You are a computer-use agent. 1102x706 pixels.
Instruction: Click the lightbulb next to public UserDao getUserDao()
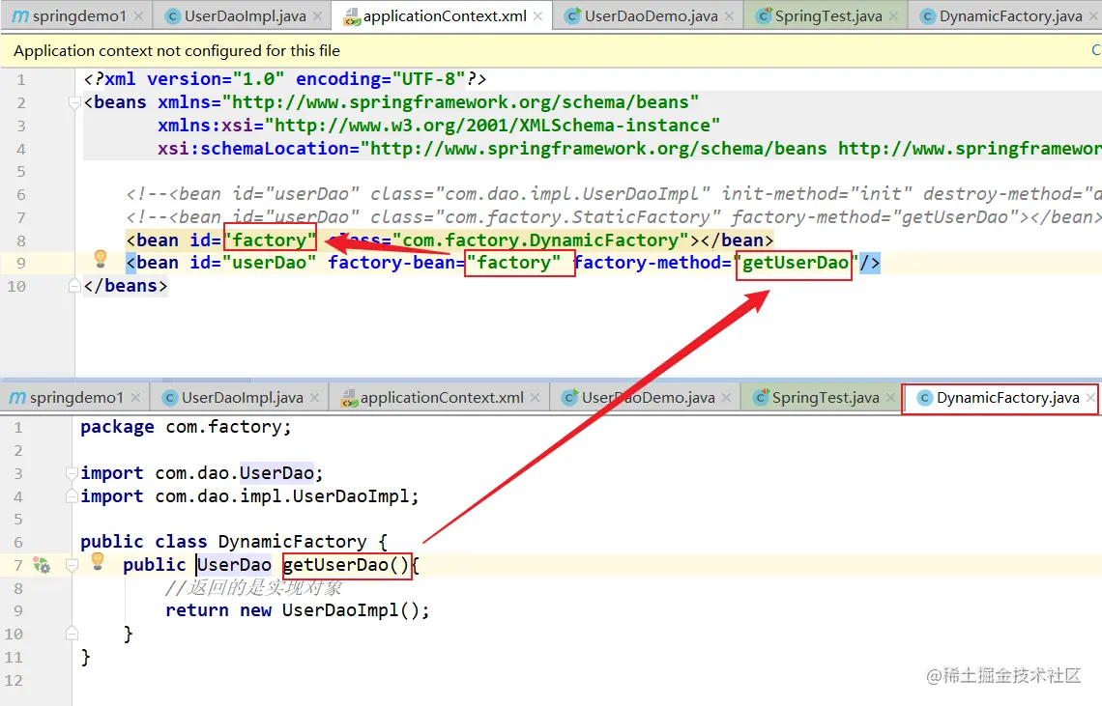tap(98, 560)
